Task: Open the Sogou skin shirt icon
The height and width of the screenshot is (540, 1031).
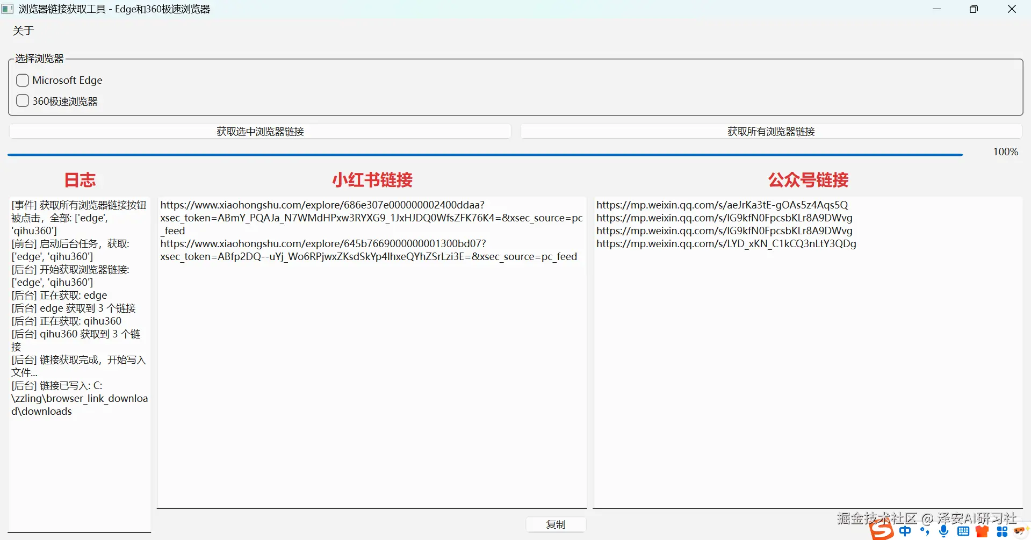Action: [983, 531]
